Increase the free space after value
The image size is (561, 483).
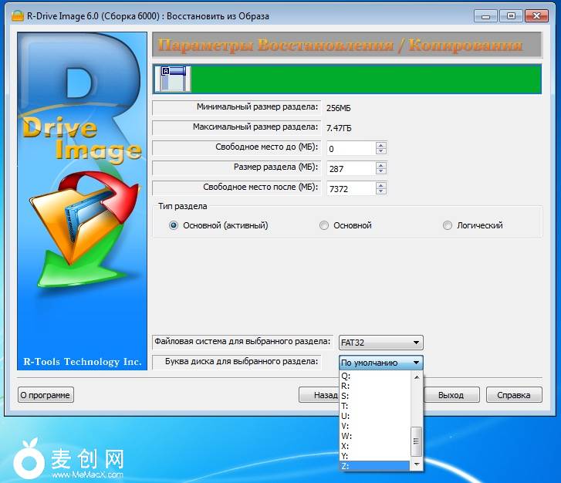click(x=381, y=184)
